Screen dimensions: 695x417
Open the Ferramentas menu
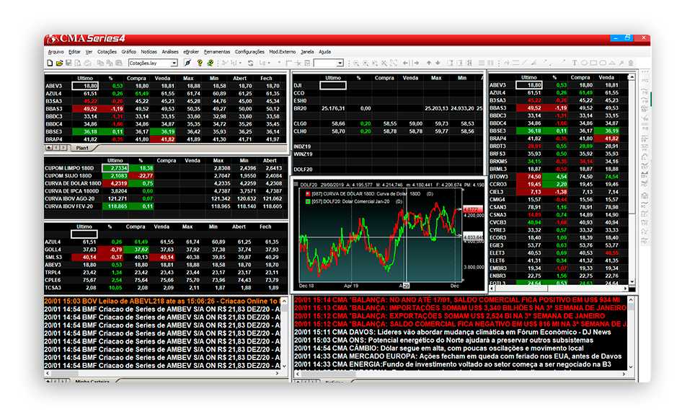(x=217, y=52)
